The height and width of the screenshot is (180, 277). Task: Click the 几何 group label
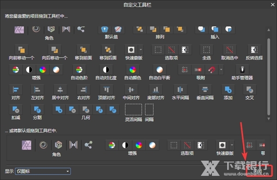point(86,117)
